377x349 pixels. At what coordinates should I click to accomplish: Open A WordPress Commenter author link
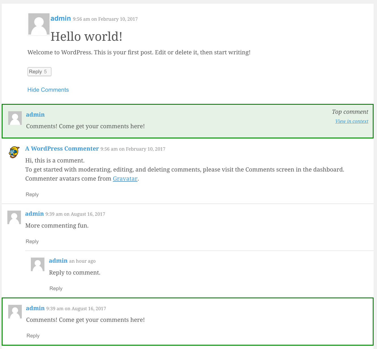[62, 149]
